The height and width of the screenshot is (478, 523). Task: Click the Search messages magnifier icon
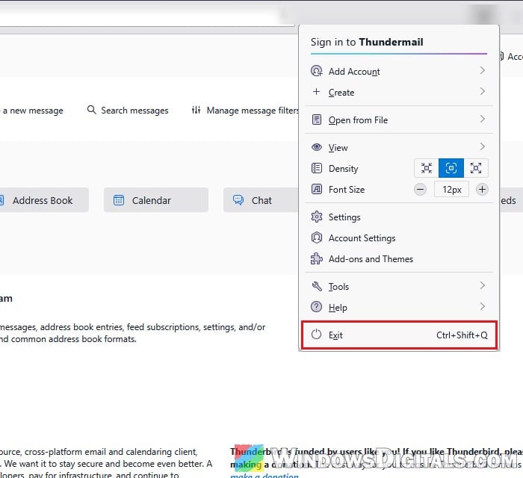pyautogui.click(x=91, y=110)
